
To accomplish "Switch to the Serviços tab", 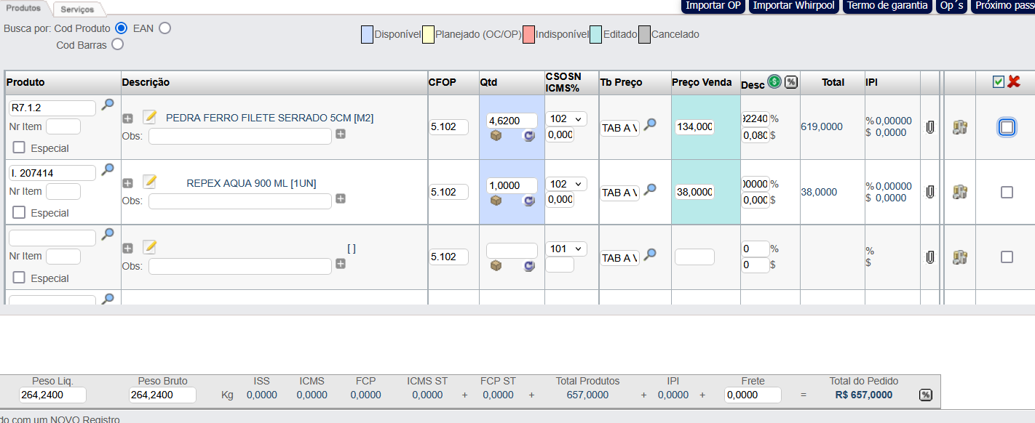I will (x=78, y=9).
